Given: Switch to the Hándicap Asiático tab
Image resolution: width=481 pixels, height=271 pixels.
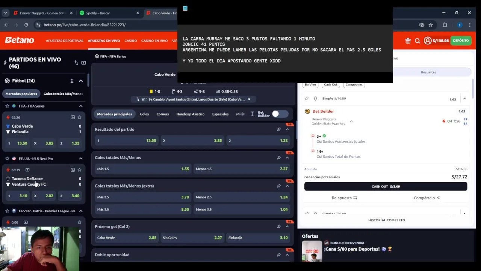Looking at the screenshot, I should (x=191, y=114).
